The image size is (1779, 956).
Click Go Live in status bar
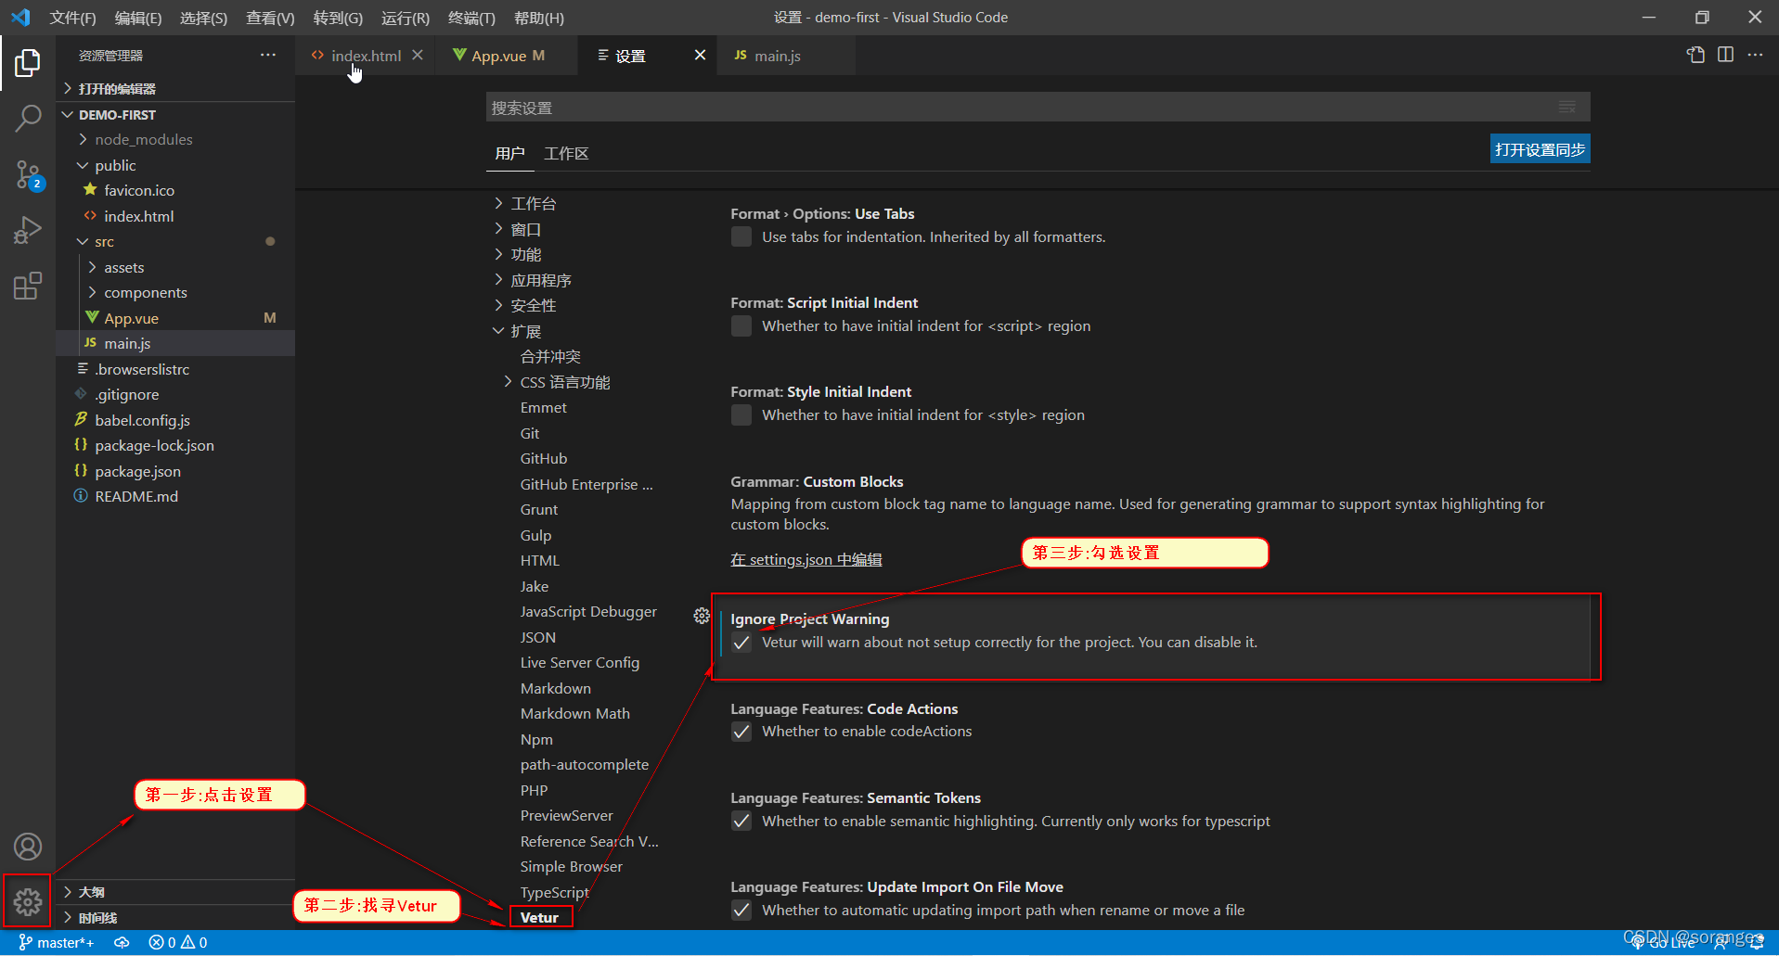[1663, 942]
